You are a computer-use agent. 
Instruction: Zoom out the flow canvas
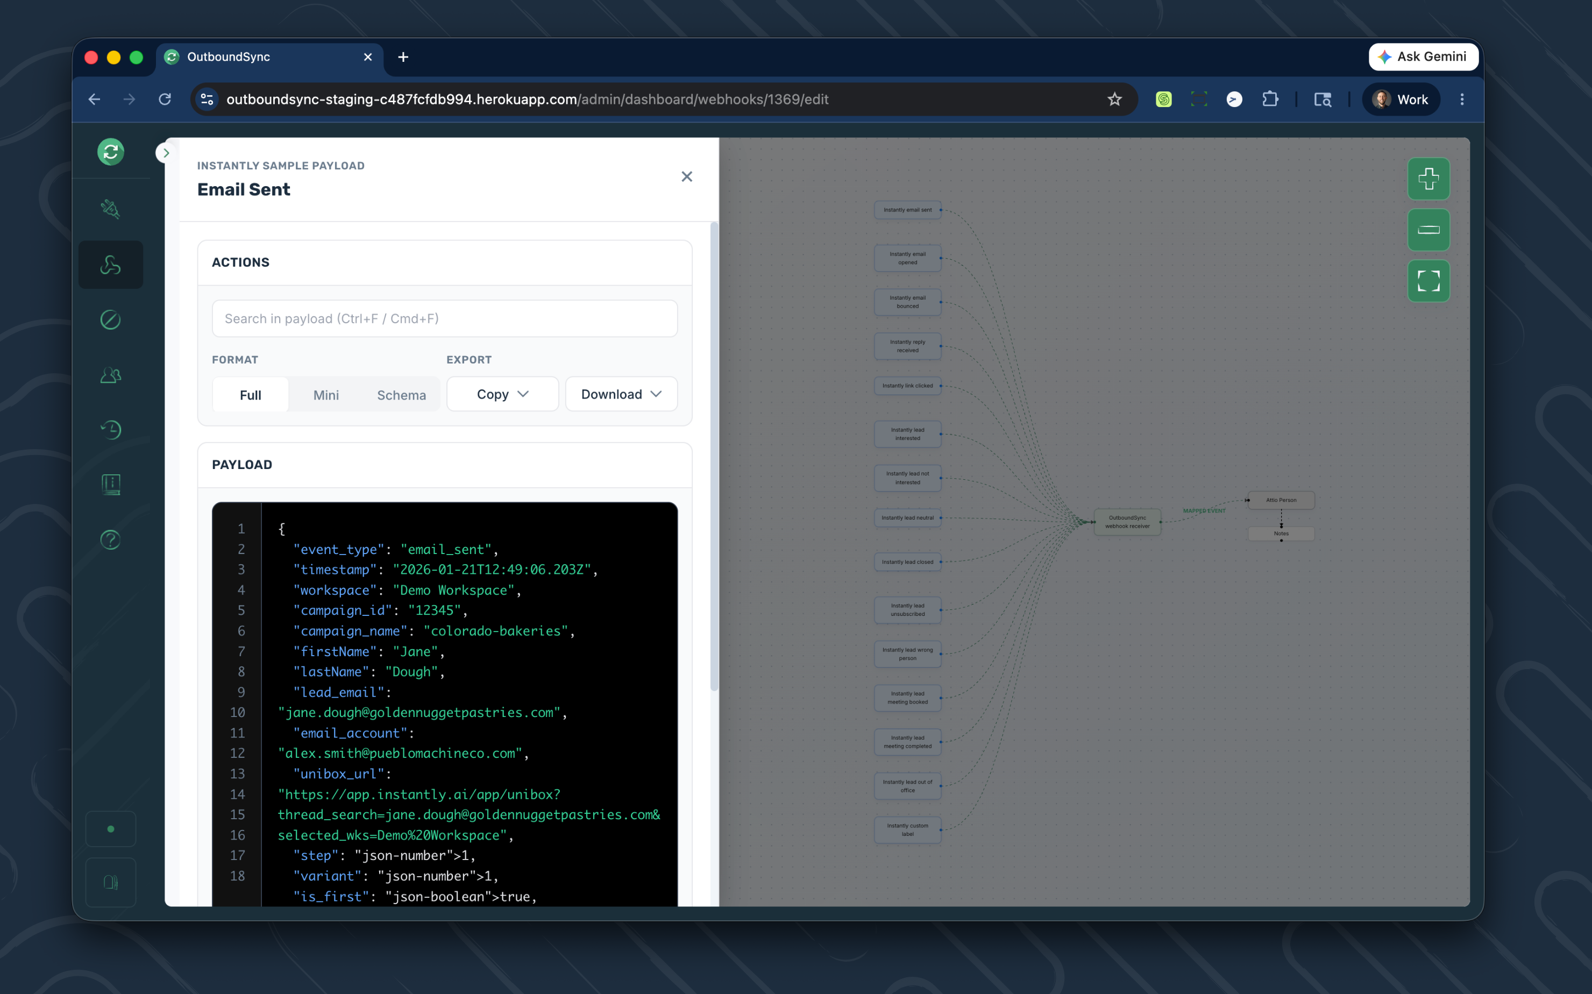1428,230
